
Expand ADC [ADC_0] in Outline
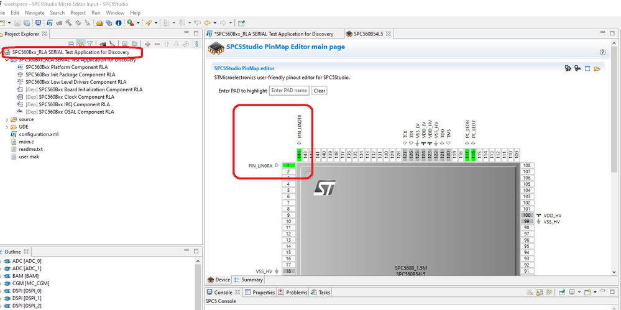[1, 262]
